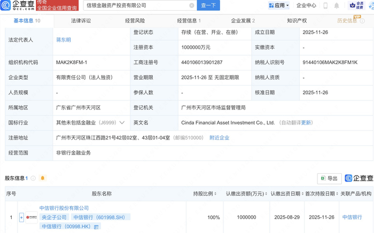Click the orange bell next to 股东信息
This screenshot has width=374, height=233.
(x=43, y=178)
